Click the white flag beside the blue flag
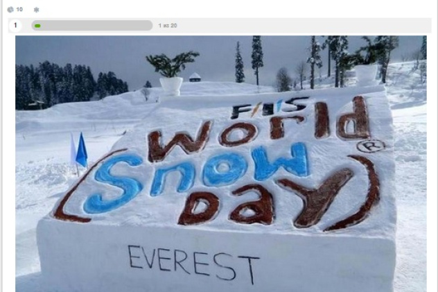 73,150
